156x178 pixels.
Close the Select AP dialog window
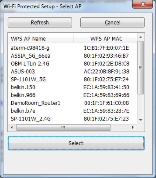[x=143, y=5]
